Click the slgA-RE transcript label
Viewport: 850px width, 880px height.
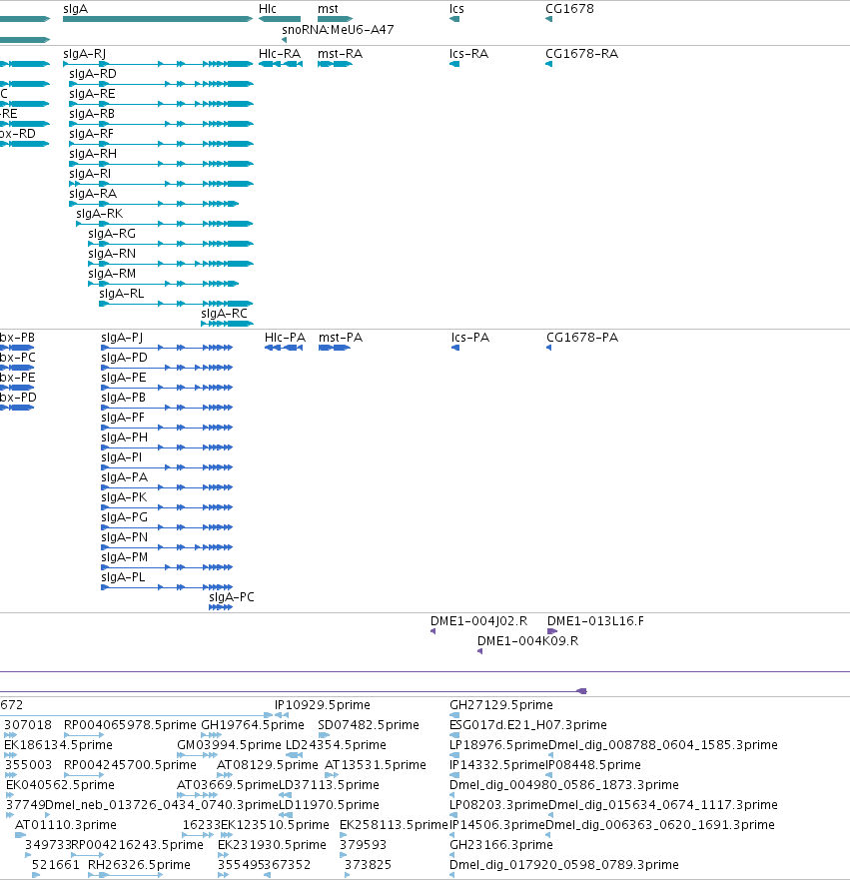coord(92,94)
